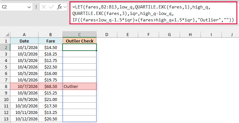Select cell with date 10/8/2026
This screenshot has width=239, height=123.
coord(24,93)
